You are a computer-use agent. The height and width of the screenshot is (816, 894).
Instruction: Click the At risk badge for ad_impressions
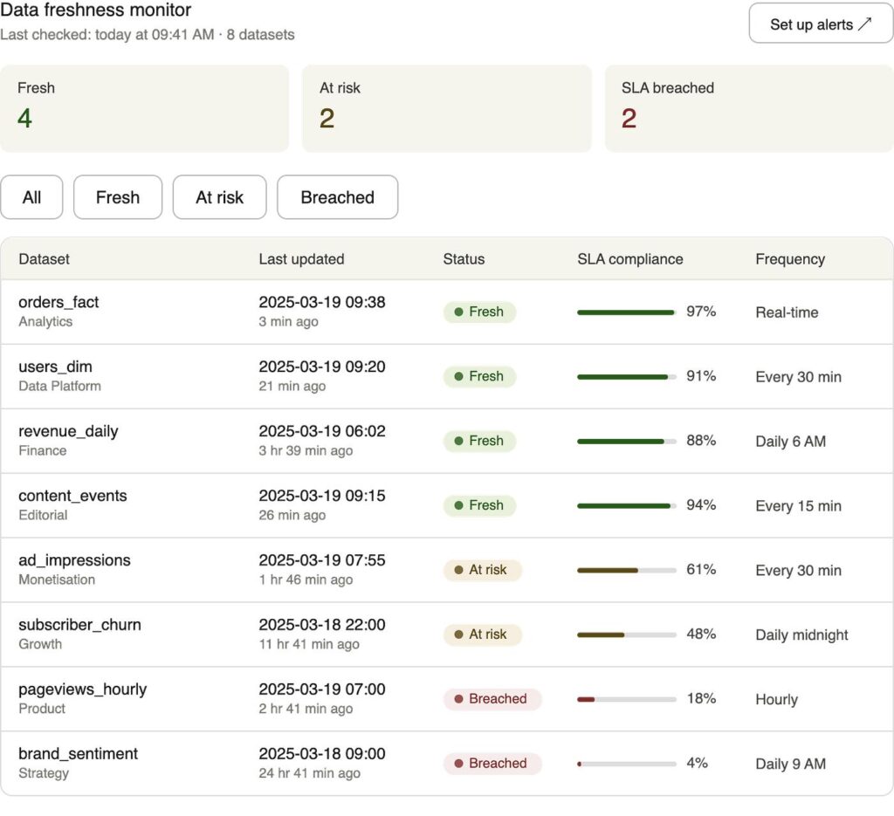(482, 570)
